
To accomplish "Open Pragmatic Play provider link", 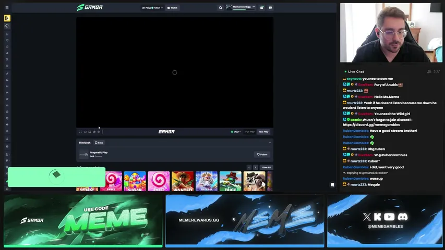I will pyautogui.click(x=99, y=153).
